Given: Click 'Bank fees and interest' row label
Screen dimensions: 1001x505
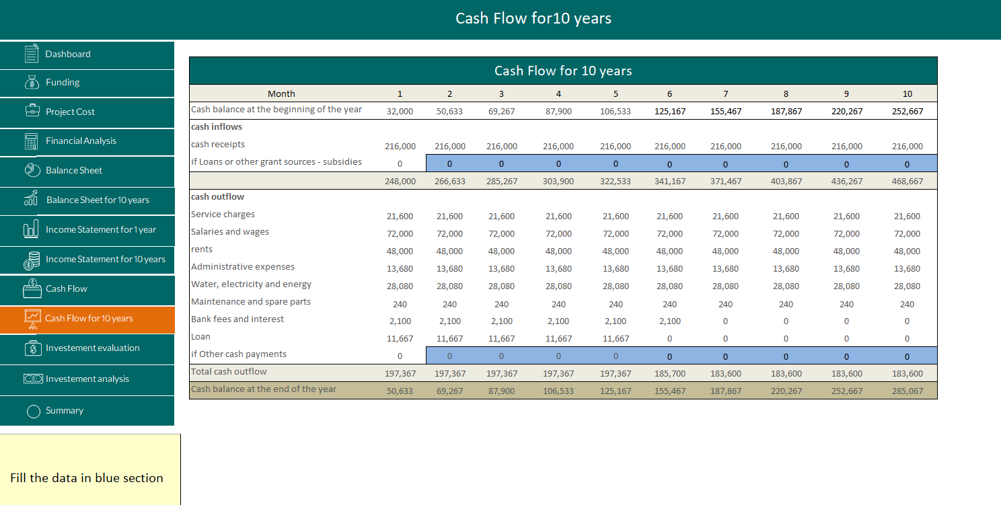Looking at the screenshot, I should point(237,319).
